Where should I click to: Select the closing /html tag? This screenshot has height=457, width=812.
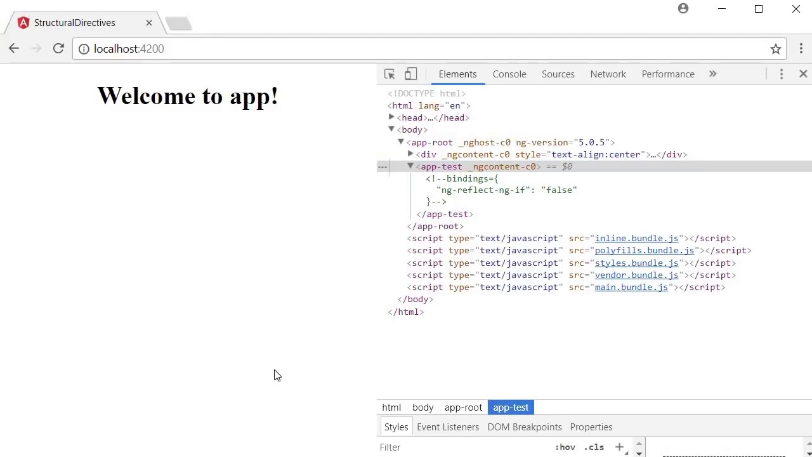[406, 312]
